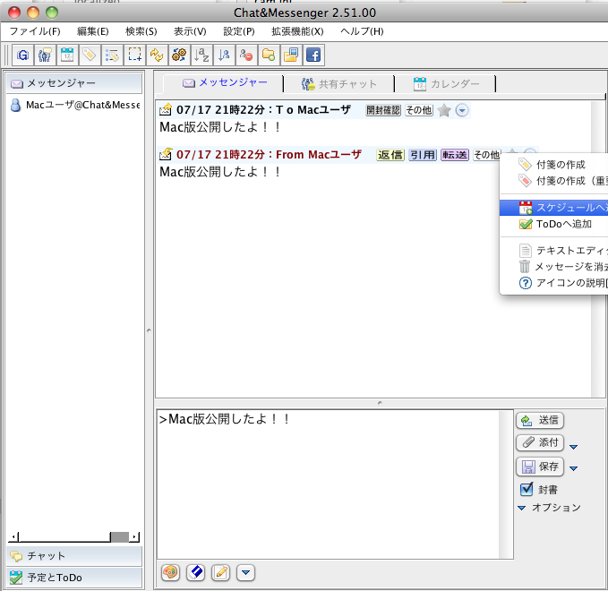Screen dimensions: 608x591
Task: Open dropdown arrow next to 保存 button
Action: point(573,468)
